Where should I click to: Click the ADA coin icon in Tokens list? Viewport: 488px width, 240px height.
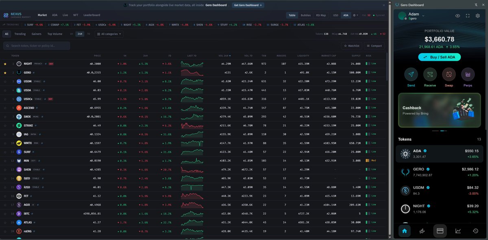(405, 154)
